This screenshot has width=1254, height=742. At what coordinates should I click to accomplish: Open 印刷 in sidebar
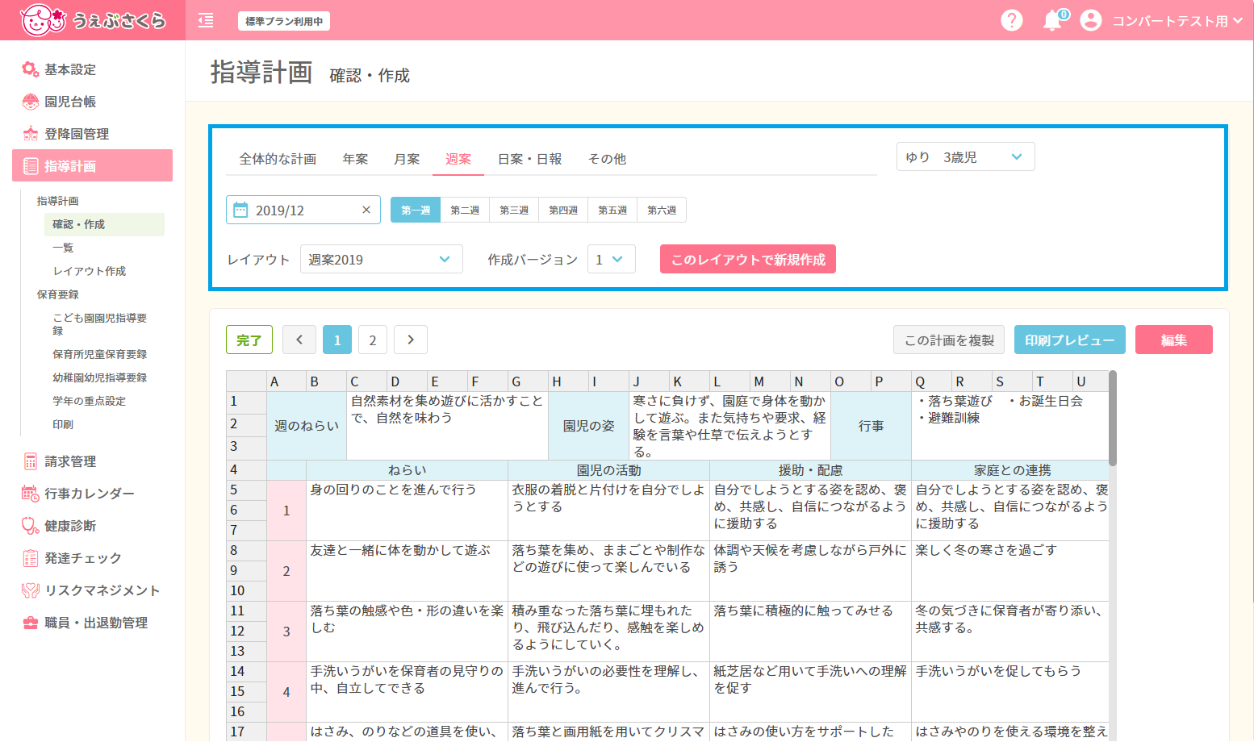pos(63,424)
